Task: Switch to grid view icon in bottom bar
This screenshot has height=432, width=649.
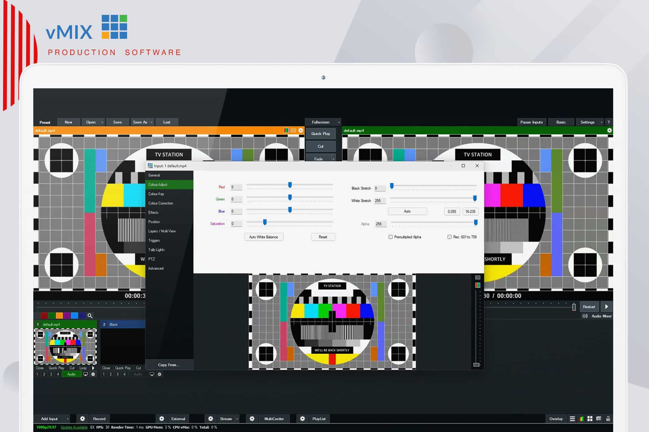Action: tap(590, 418)
